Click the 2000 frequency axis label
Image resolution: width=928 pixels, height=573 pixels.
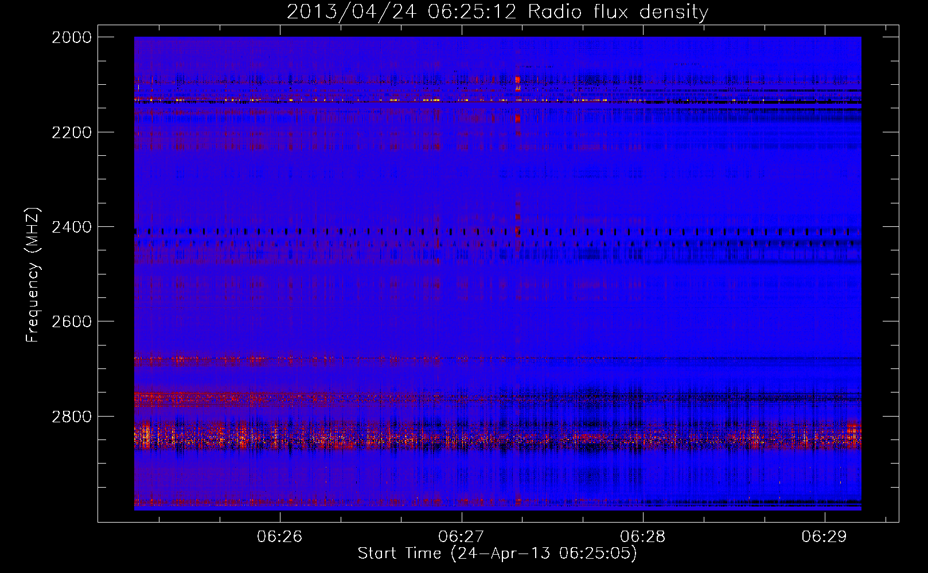[72, 37]
